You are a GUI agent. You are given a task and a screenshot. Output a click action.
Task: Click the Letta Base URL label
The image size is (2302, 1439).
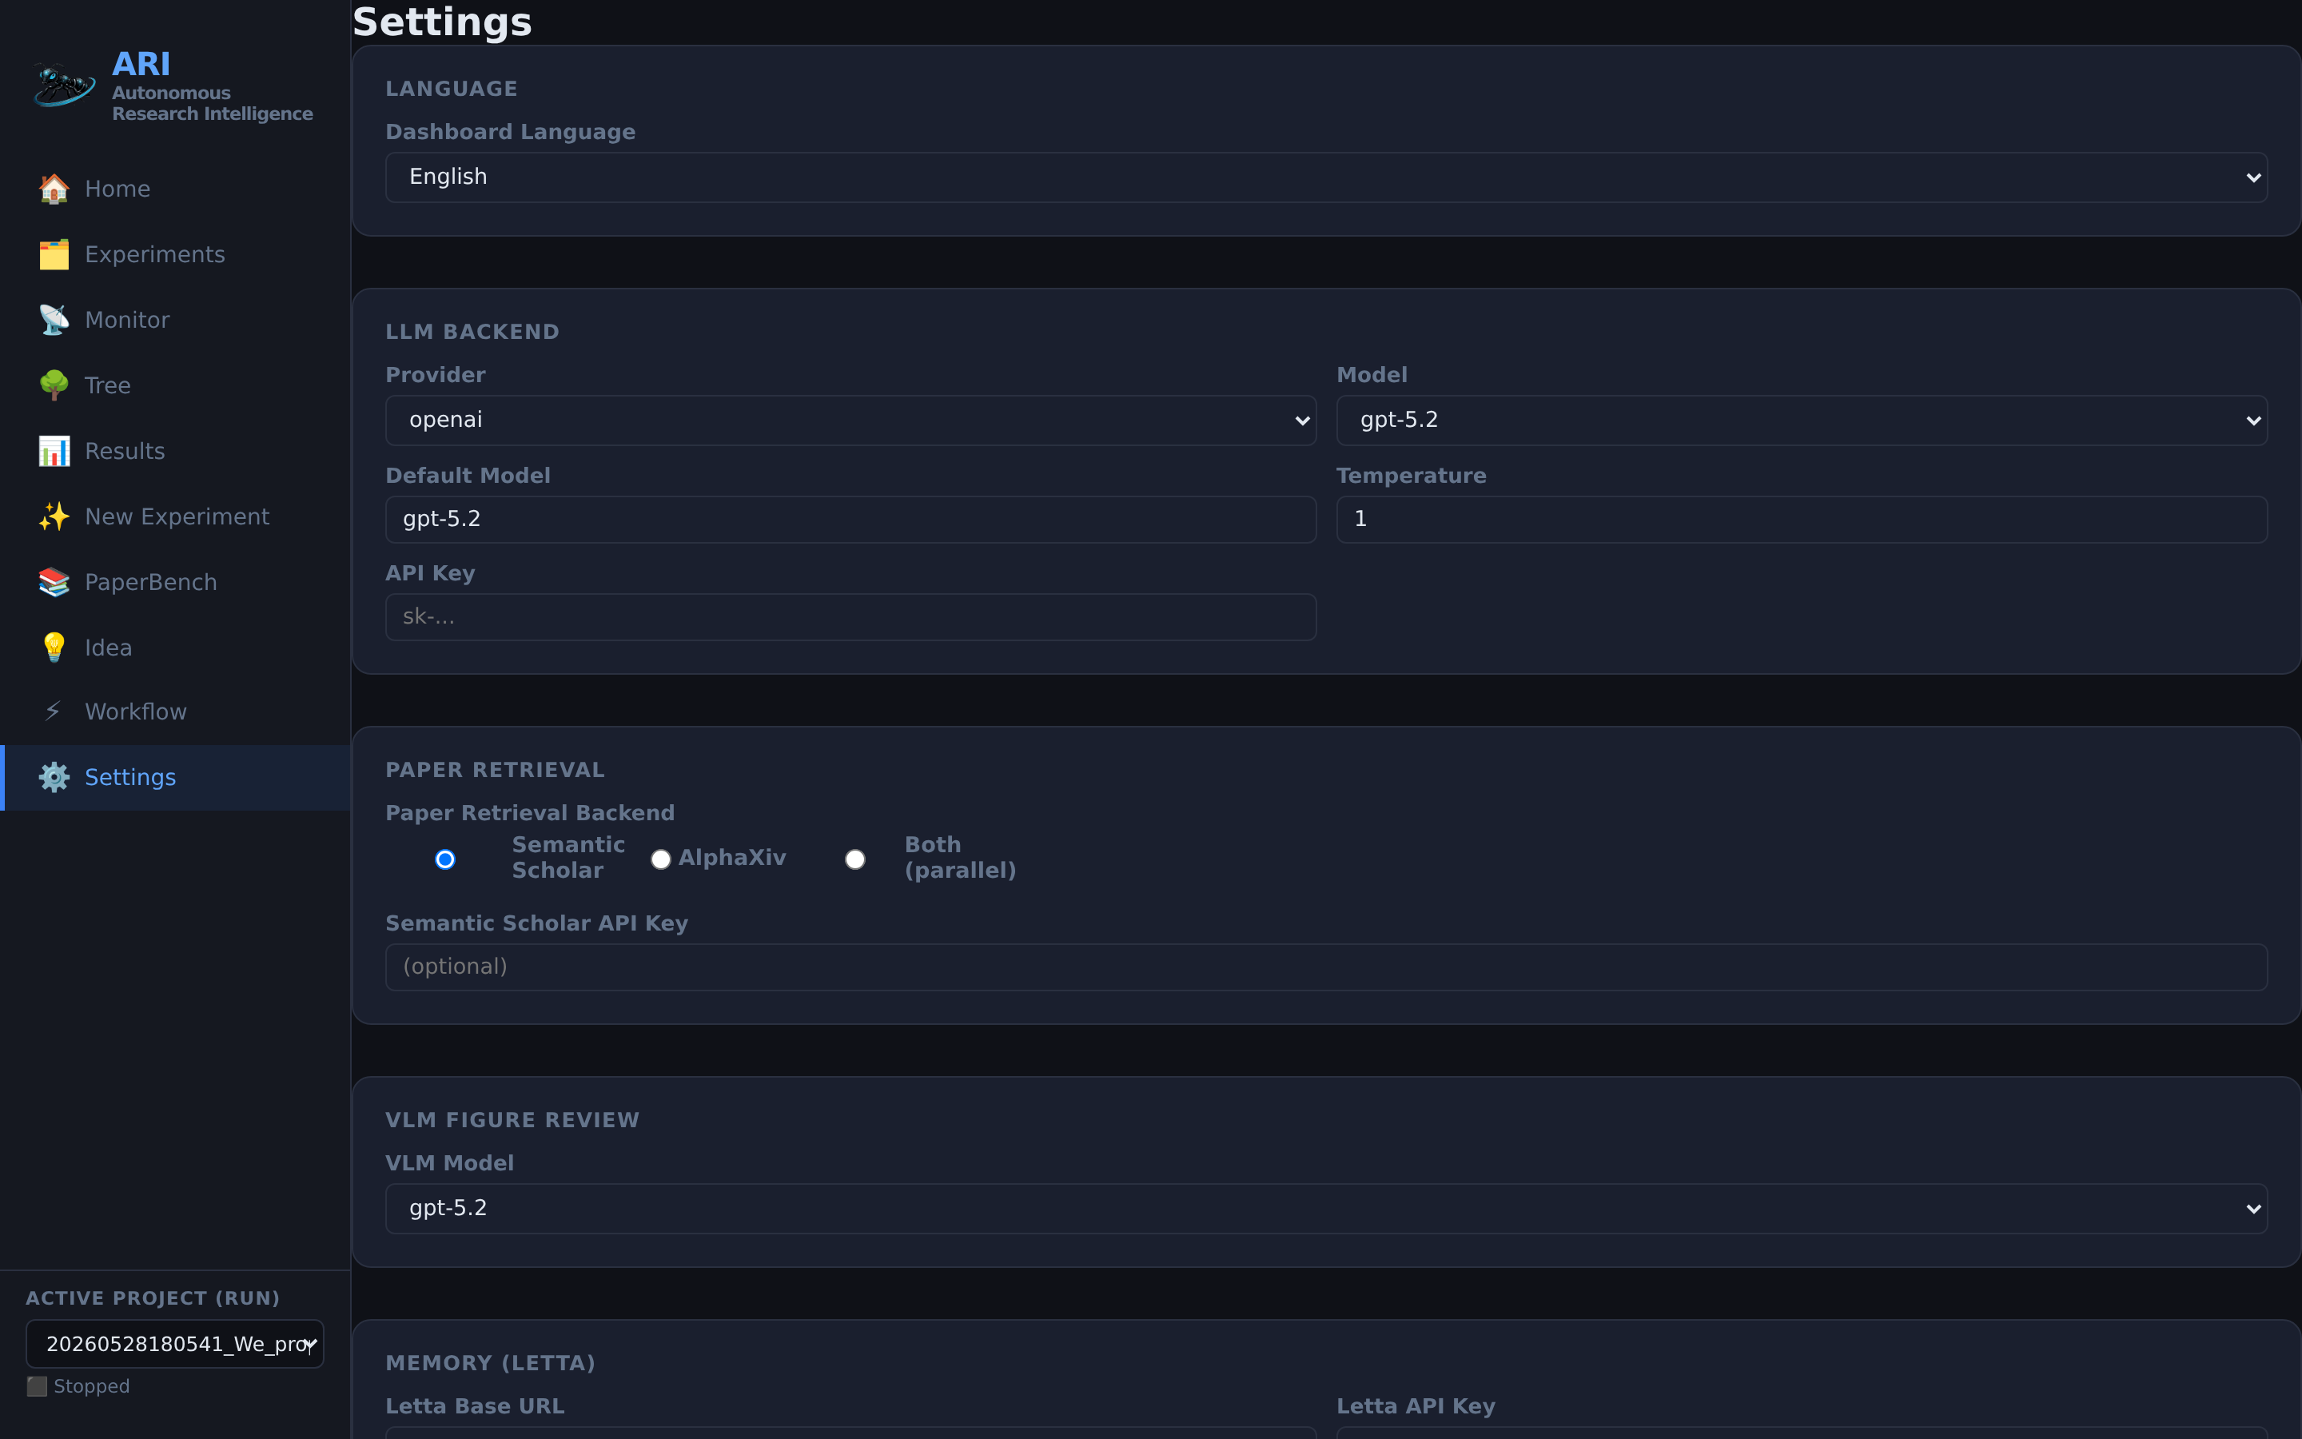(475, 1405)
